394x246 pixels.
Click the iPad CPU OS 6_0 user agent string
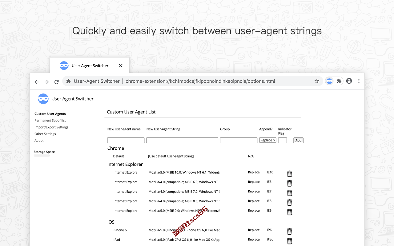(x=184, y=240)
